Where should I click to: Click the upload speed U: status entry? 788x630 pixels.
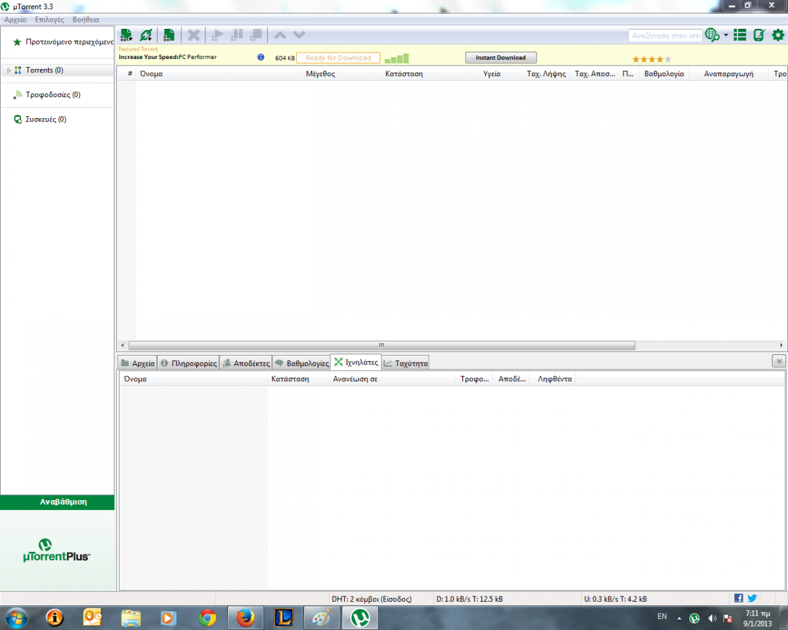pos(615,598)
